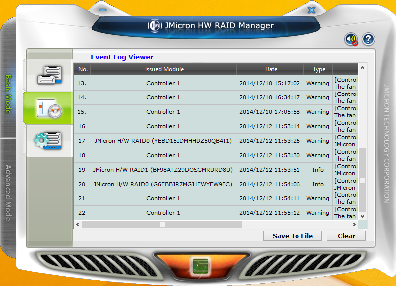The image size is (396, 286).
Task: Click date 2014/12/12 11:53:14
Action: click(270, 126)
